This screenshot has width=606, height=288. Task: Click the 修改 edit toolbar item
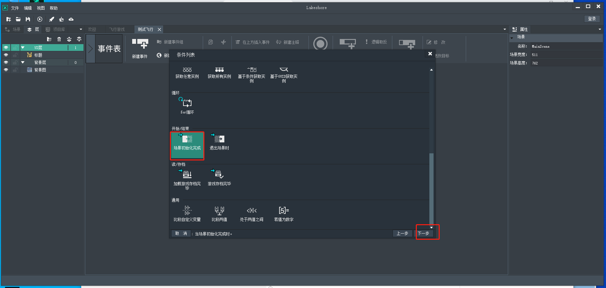[436, 42]
